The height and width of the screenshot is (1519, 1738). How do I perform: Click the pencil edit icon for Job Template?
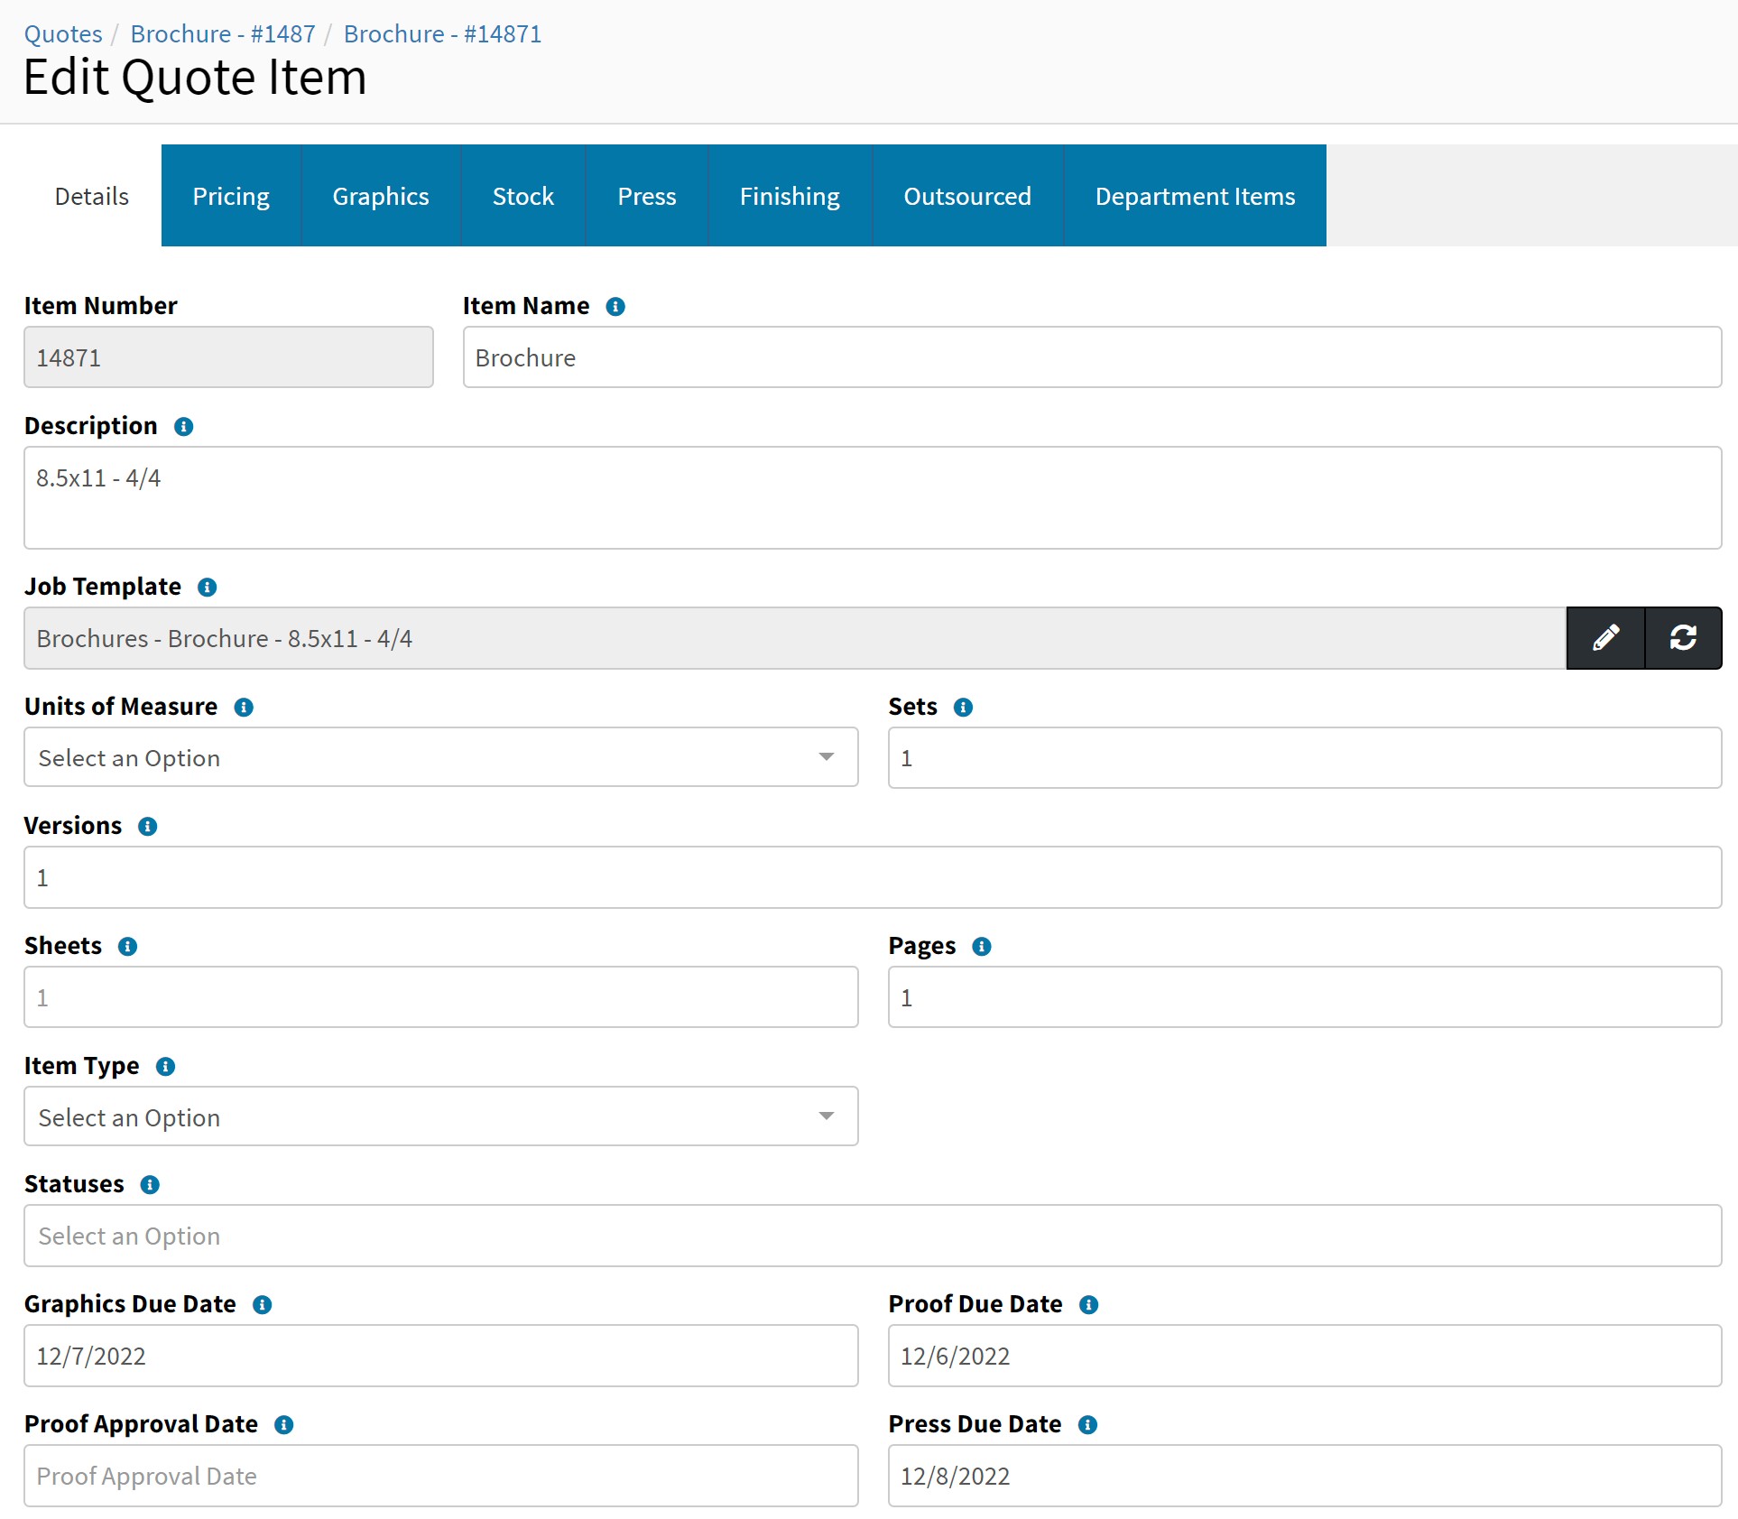(1604, 638)
